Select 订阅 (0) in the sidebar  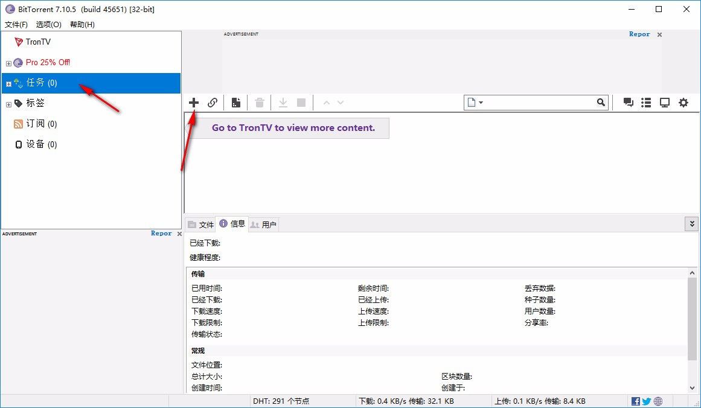click(x=42, y=124)
